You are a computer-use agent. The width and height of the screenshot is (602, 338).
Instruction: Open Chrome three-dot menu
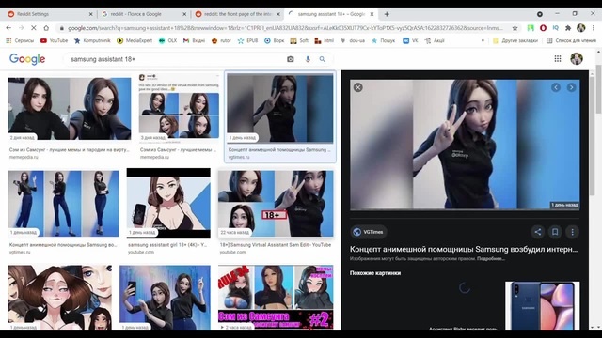[x=594, y=28]
